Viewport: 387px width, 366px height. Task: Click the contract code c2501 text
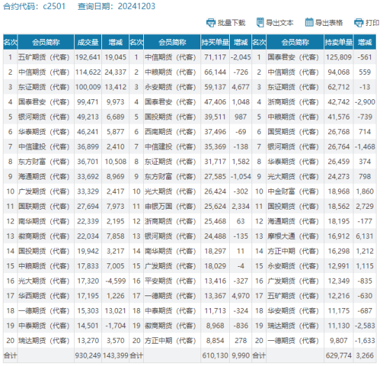tap(54, 6)
